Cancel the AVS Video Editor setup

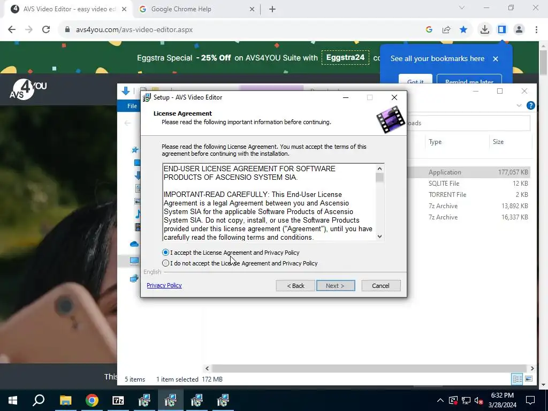click(x=380, y=286)
